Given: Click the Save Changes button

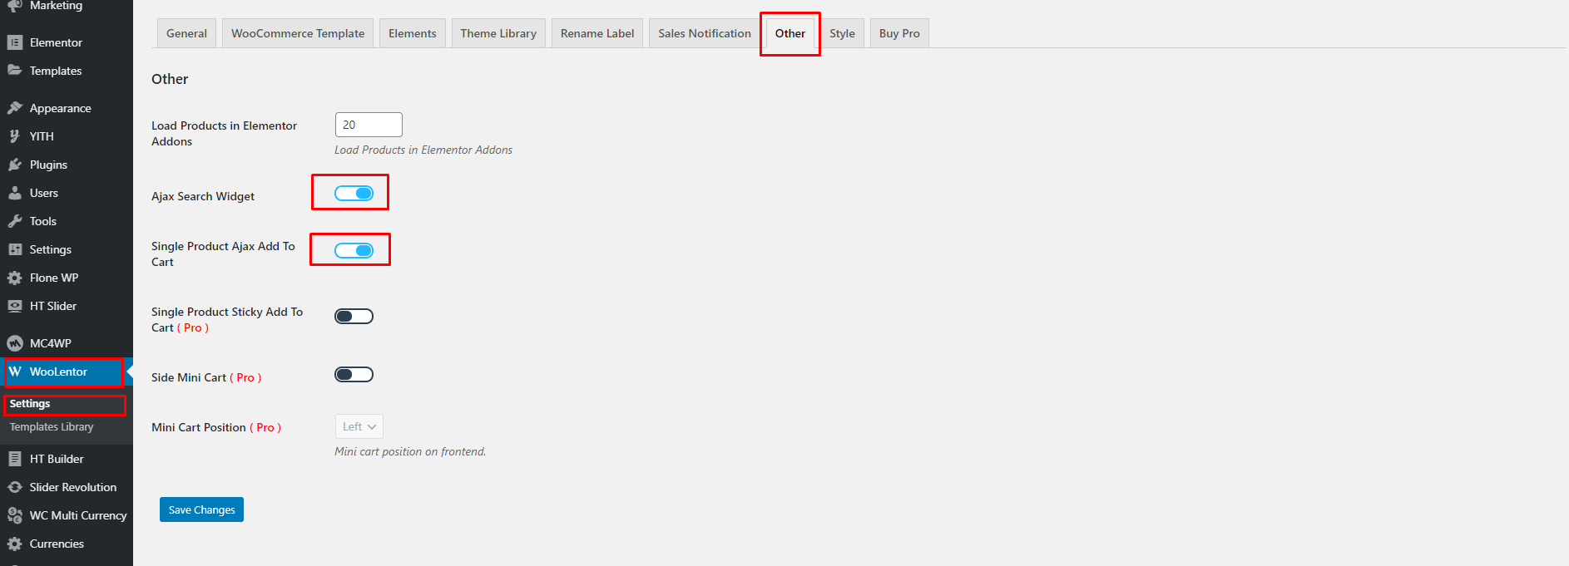Looking at the screenshot, I should pyautogui.click(x=201, y=509).
